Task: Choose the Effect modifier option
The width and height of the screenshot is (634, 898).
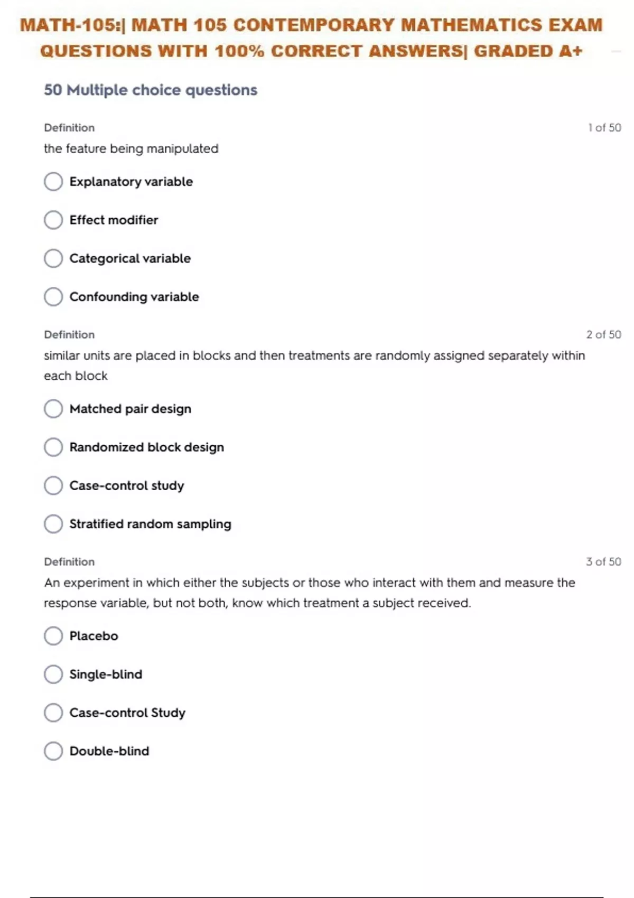Action: coord(53,220)
